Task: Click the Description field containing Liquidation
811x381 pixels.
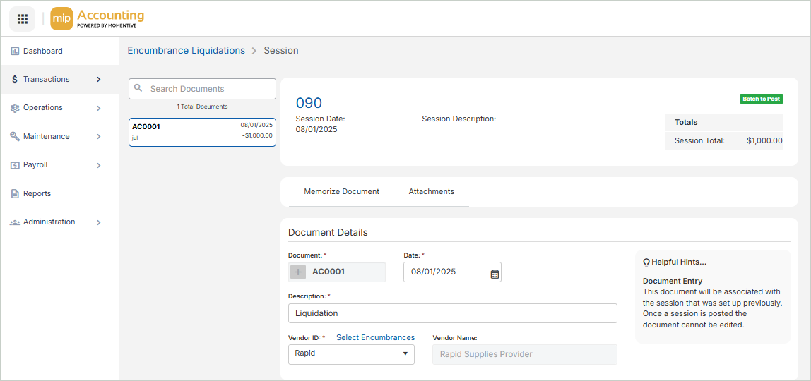Action: (x=452, y=313)
